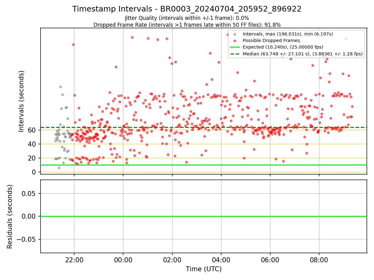The image size is (374, 280).
Task: Click the "Intervals (seconds)" y-axis label
Action: click(x=22, y=101)
